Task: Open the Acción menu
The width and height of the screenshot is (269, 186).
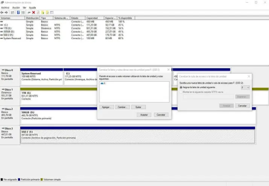Action: [x=16, y=8]
